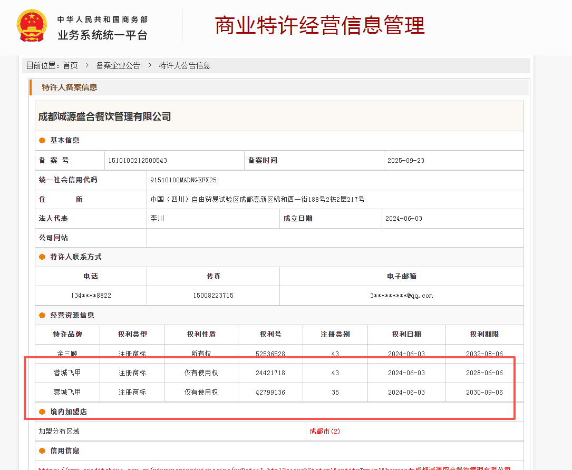The image size is (572, 470).
Task: Click the 经营资源信息 section header
Action: [72, 316]
